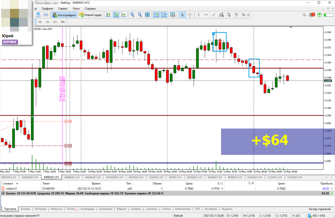
Task: Set timeframe to H4
Action: point(40,22)
